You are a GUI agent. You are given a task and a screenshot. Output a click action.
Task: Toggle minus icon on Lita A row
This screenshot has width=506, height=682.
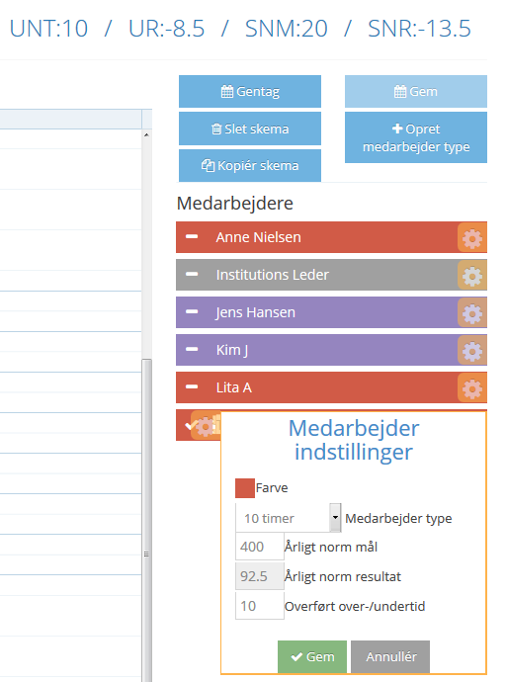pyautogui.click(x=192, y=386)
